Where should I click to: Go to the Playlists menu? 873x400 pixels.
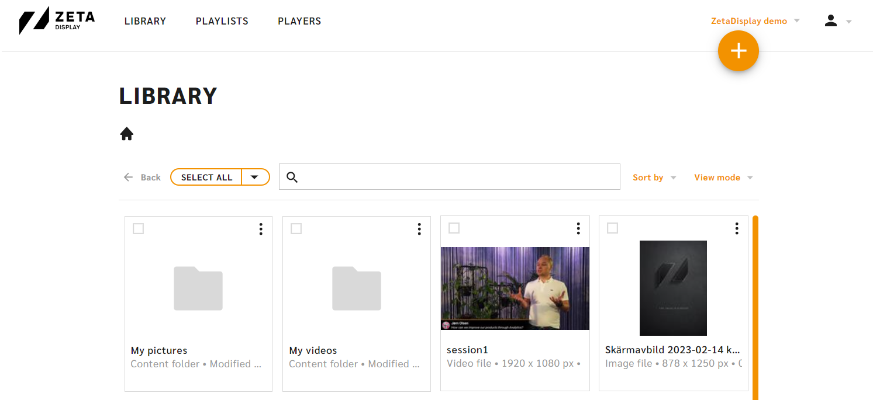click(222, 21)
